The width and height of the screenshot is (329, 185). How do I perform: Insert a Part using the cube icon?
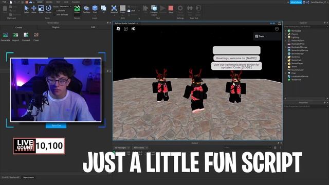point(95,8)
